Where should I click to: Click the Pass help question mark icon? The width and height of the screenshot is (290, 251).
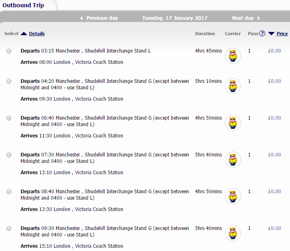coord(262,34)
